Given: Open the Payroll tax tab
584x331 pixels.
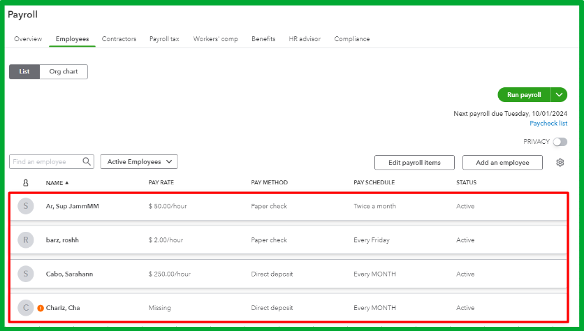Looking at the screenshot, I should point(164,38).
